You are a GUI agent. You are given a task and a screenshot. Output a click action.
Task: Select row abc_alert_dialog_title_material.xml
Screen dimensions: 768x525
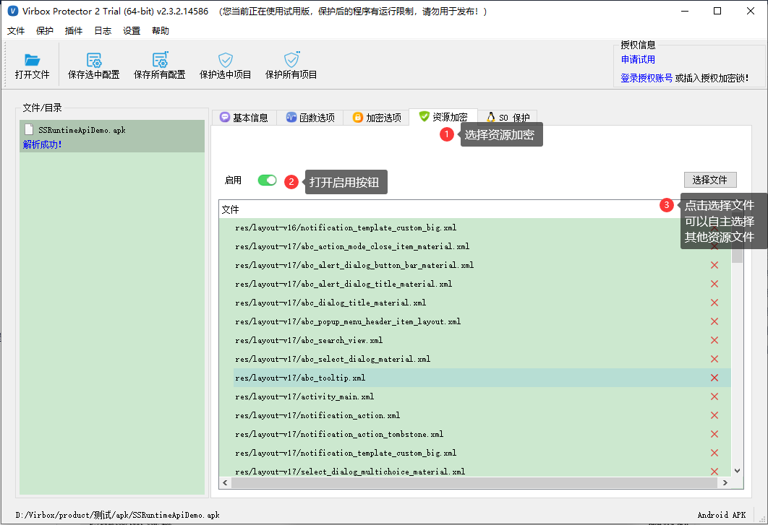[x=482, y=284]
